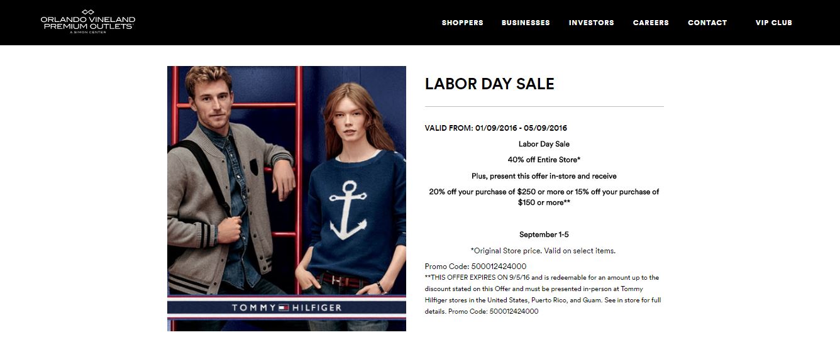Click the 'Plus, present this offer in-store' line
This screenshot has width=840, height=347.
pos(544,176)
